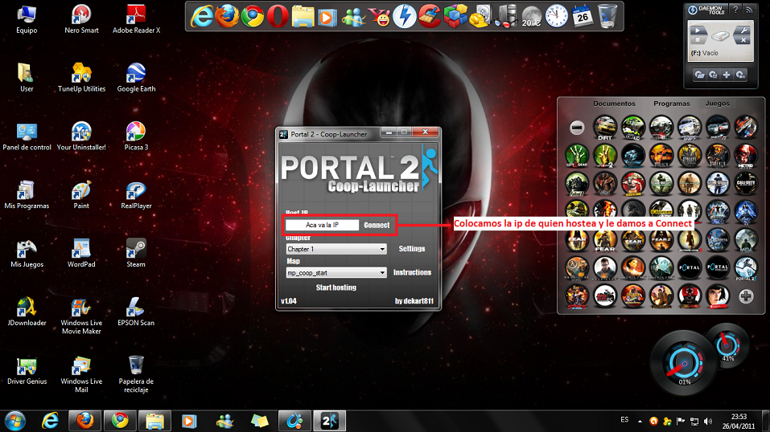Open Internet Explorer from the top dock
The height and width of the screenshot is (432, 770).
coord(202,17)
